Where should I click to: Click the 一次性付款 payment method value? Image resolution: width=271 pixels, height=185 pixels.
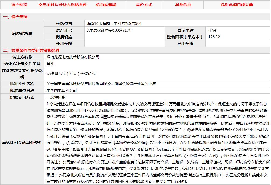56,97
